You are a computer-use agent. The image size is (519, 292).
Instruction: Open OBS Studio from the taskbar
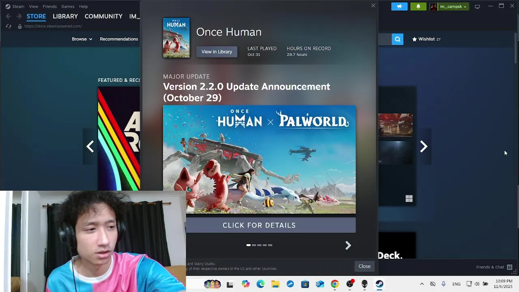pyautogui.click(x=350, y=284)
